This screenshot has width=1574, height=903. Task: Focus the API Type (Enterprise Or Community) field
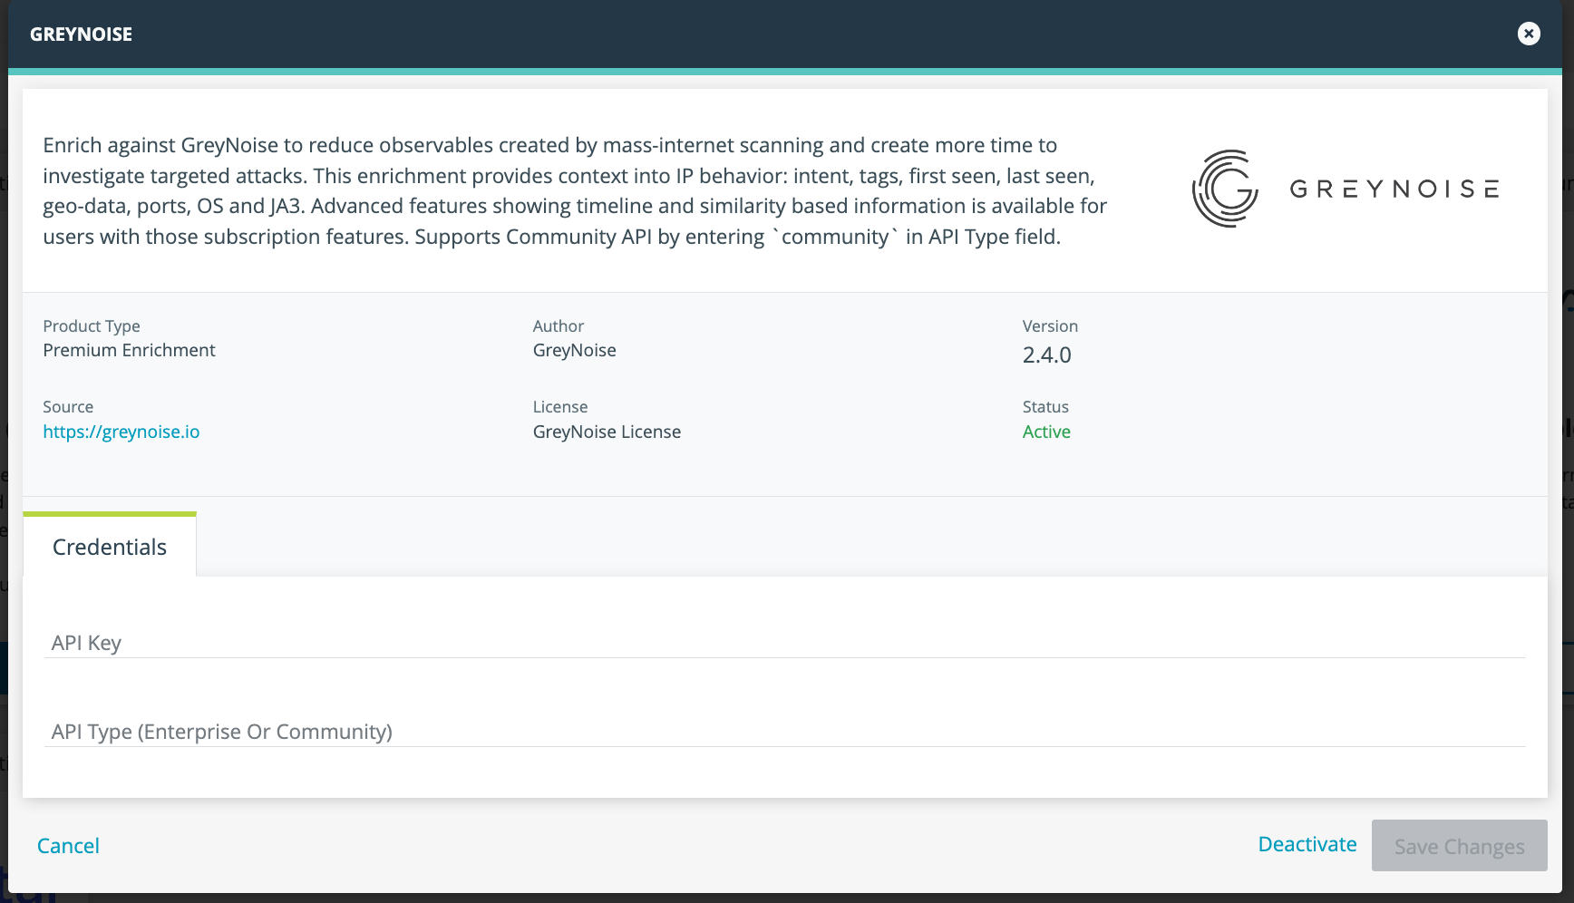[785, 731]
